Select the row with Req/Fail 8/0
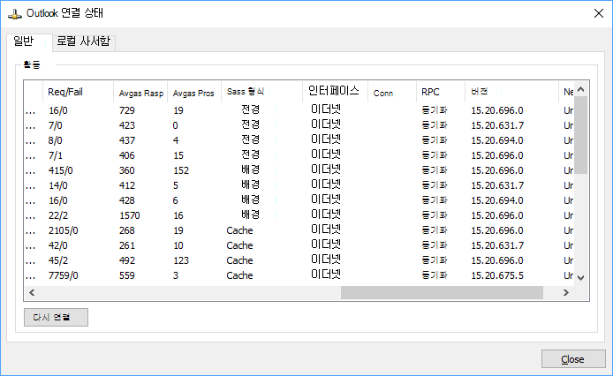The height and width of the screenshot is (376, 613). pyautogui.click(x=299, y=140)
